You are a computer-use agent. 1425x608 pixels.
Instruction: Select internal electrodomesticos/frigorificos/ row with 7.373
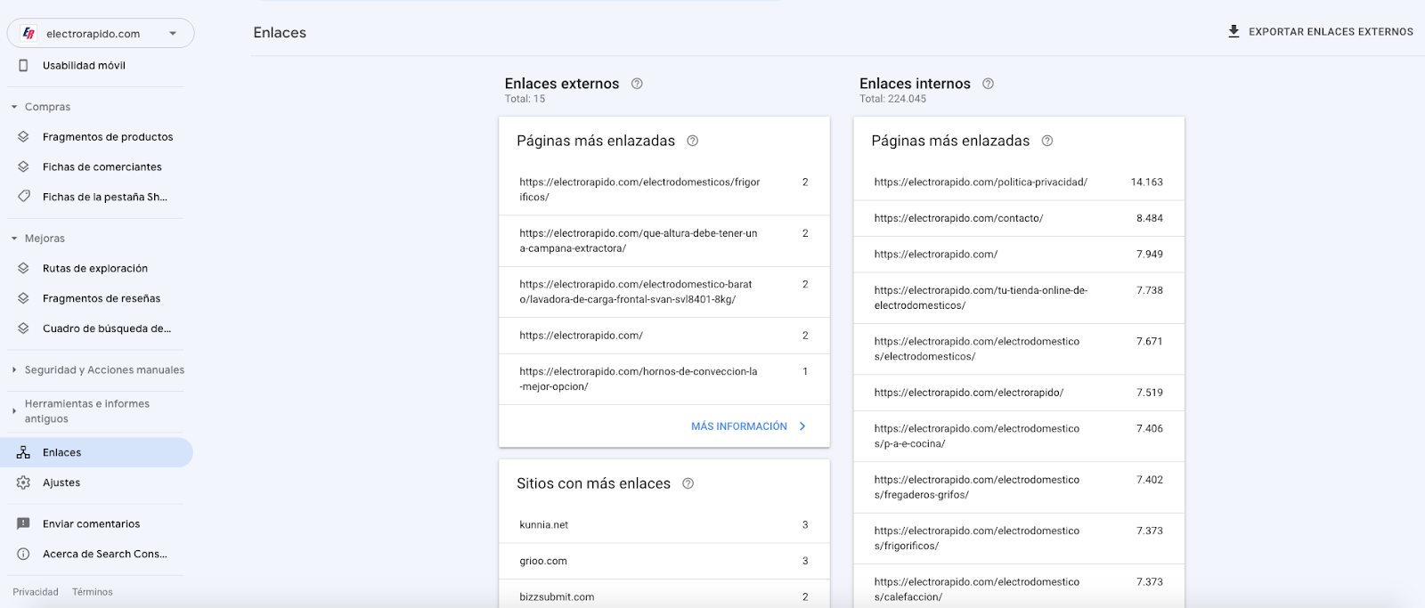pyautogui.click(x=1019, y=539)
